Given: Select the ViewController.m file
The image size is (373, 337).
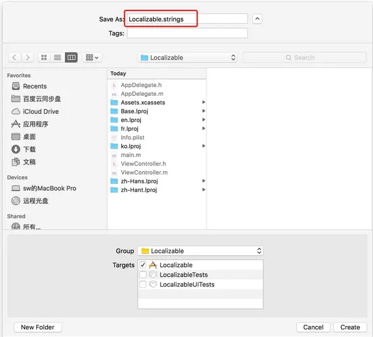Looking at the screenshot, I should 140,172.
